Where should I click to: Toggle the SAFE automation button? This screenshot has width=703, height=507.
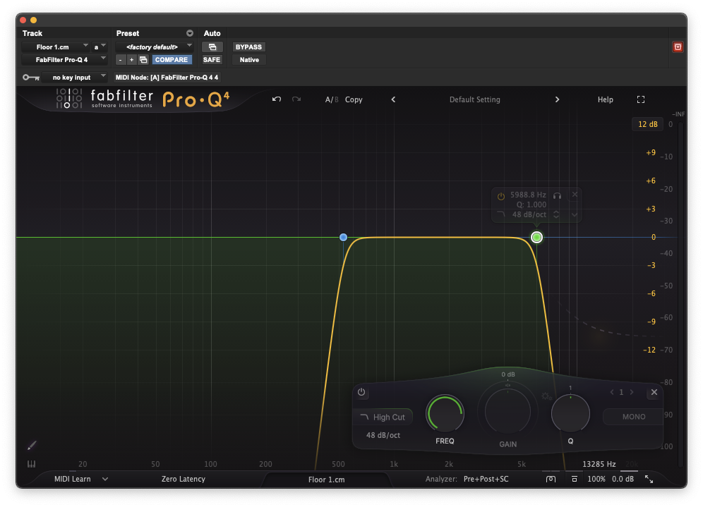tap(212, 59)
